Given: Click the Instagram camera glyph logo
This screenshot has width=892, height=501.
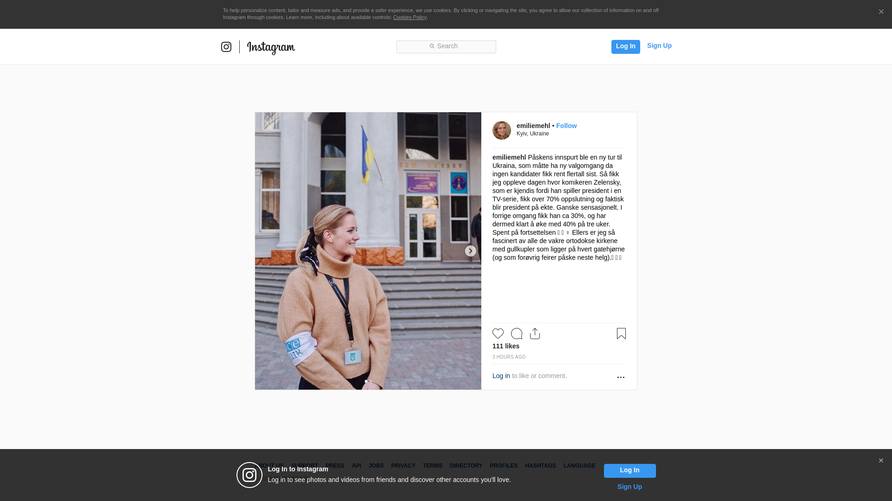Looking at the screenshot, I should [226, 47].
